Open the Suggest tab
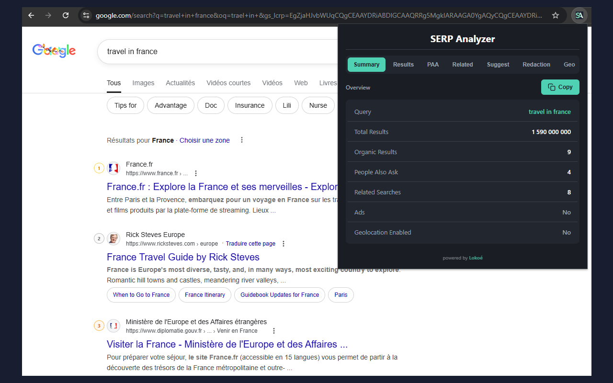 coord(498,65)
